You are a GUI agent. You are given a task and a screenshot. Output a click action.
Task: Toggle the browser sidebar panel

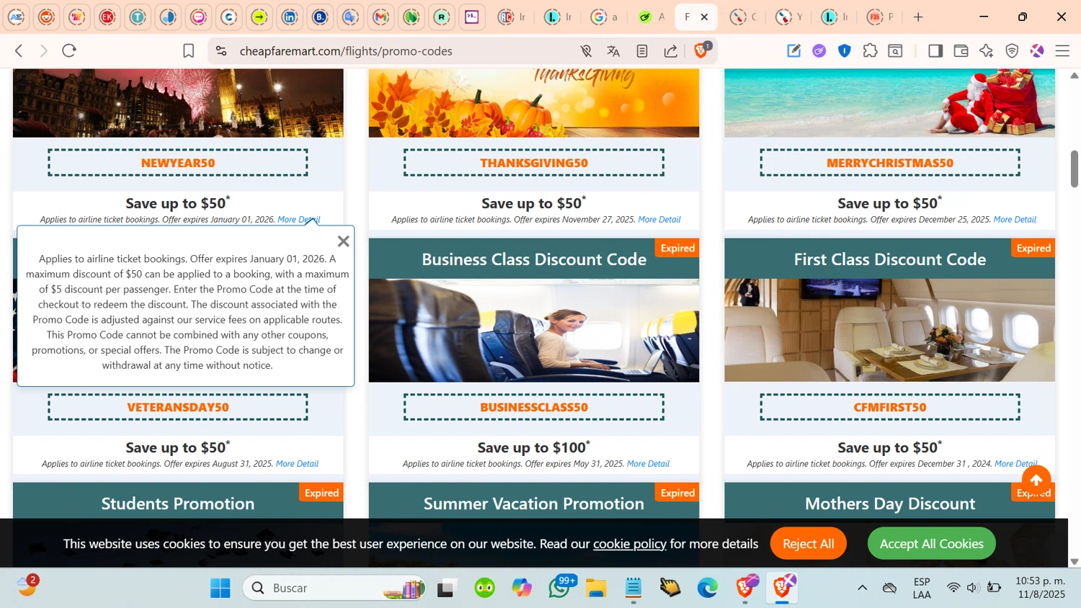(x=935, y=50)
